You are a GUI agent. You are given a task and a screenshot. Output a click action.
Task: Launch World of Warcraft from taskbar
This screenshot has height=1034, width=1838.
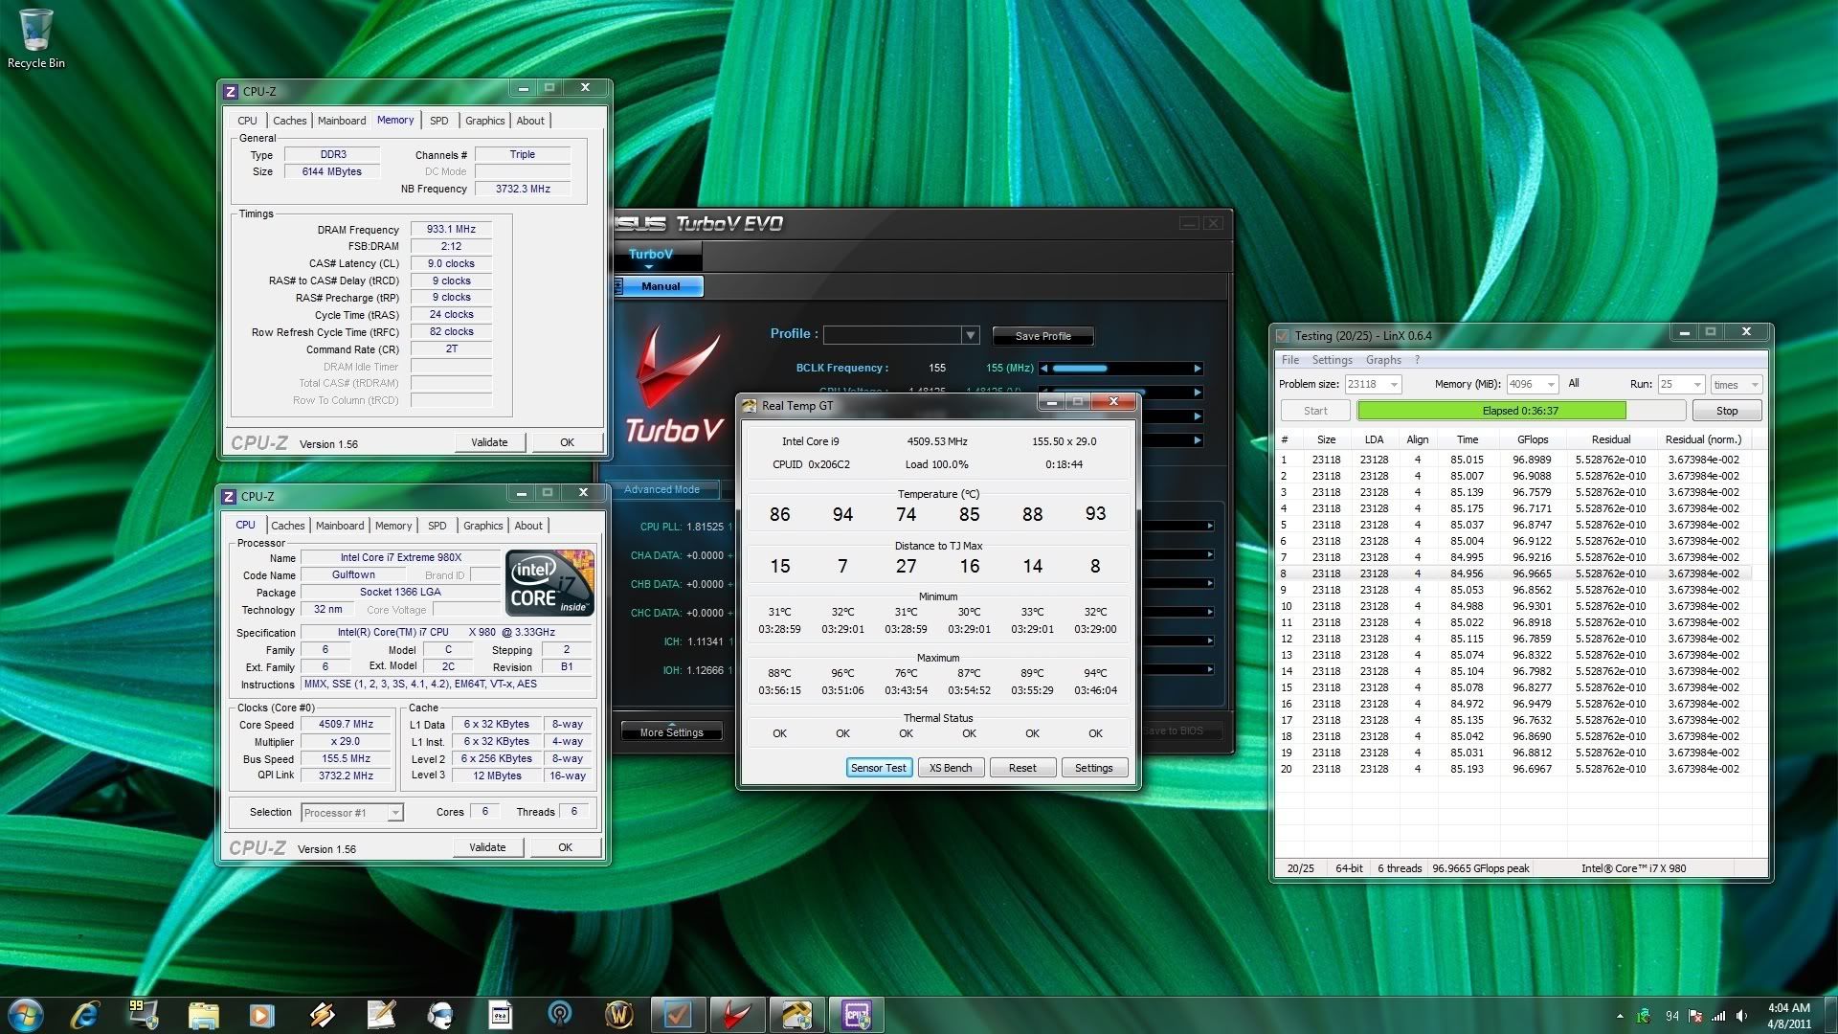click(619, 1015)
